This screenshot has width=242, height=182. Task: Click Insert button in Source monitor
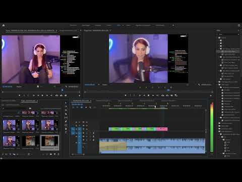pos(56,96)
